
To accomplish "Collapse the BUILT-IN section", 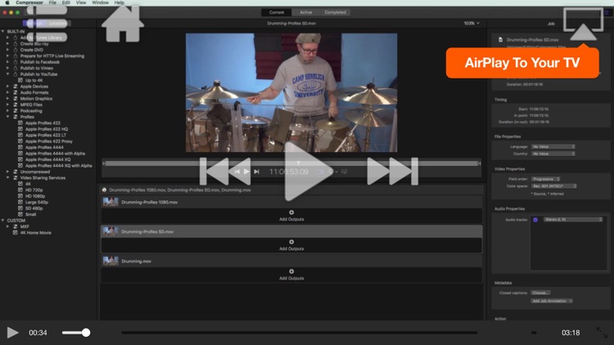I will [x=2, y=31].
